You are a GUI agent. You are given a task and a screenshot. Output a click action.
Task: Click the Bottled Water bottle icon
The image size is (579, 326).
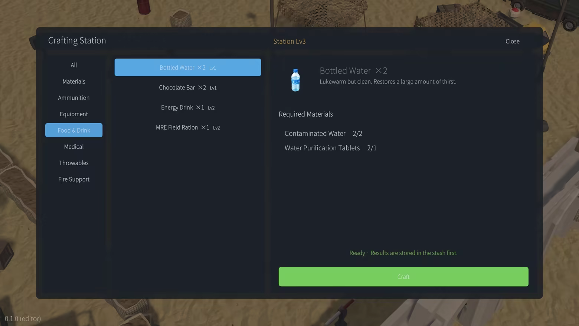point(295,80)
